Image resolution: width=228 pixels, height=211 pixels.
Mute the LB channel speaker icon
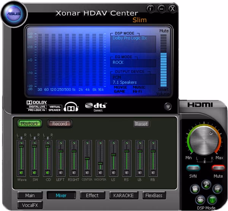140,173
